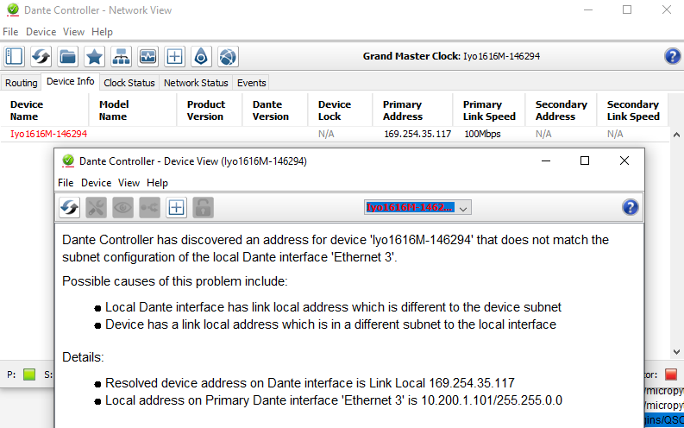Open the View menu in Device View
This screenshot has height=428, width=684.
pos(129,183)
